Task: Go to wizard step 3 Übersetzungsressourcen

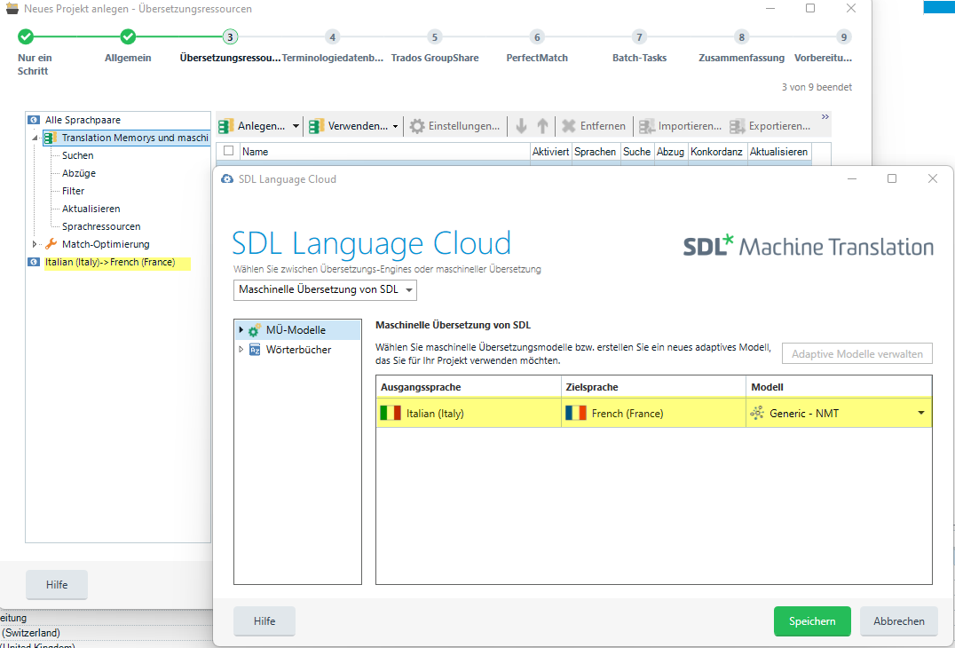Action: tap(230, 37)
